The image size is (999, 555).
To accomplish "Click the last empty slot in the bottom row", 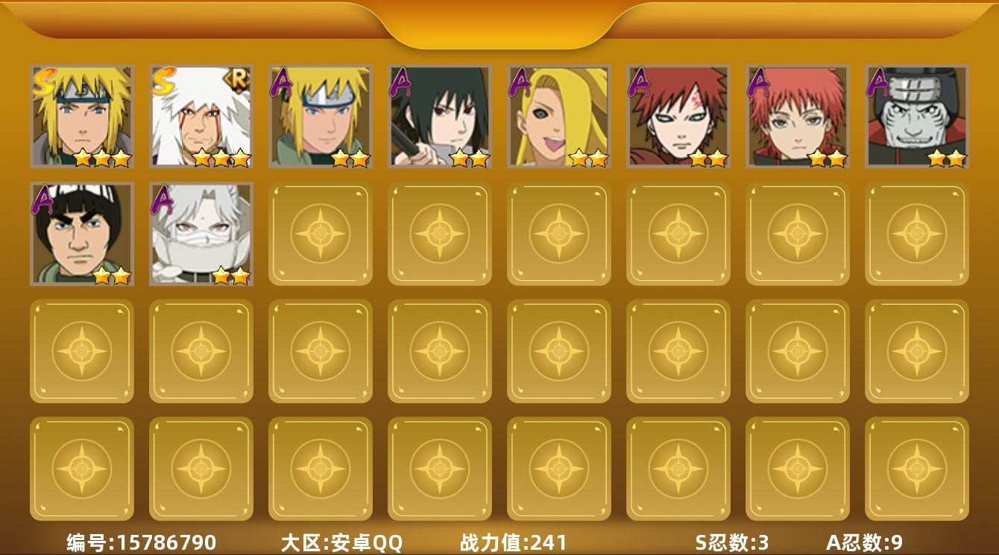I will coord(917,469).
